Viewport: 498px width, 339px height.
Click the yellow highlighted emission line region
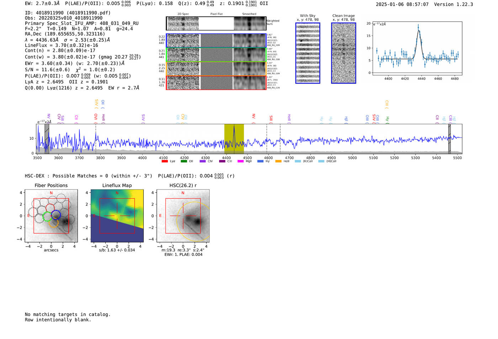point(234,139)
